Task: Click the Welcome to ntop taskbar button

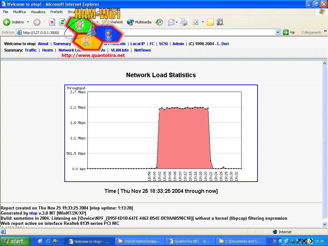Action: (89, 241)
